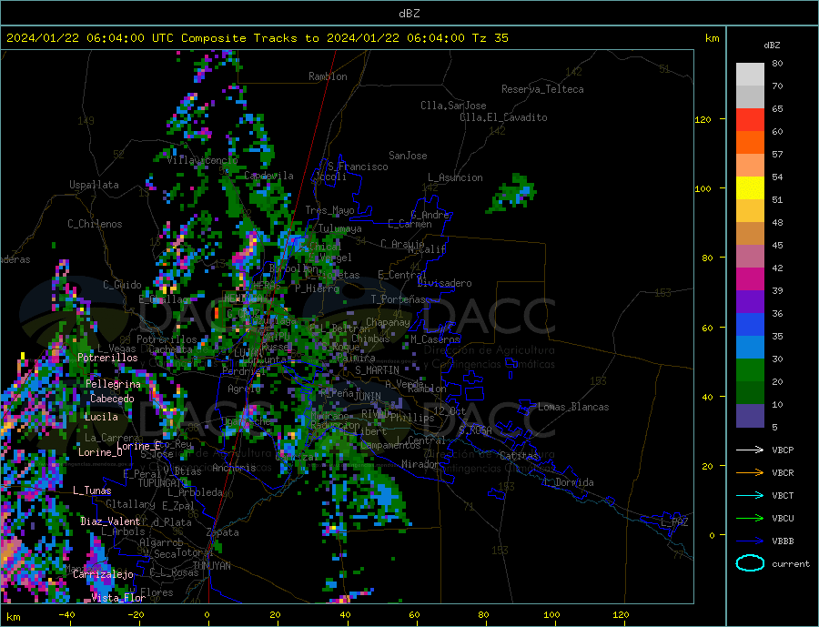Click the Diaz_Valent map label
The height and width of the screenshot is (627, 819).
[x=110, y=521]
